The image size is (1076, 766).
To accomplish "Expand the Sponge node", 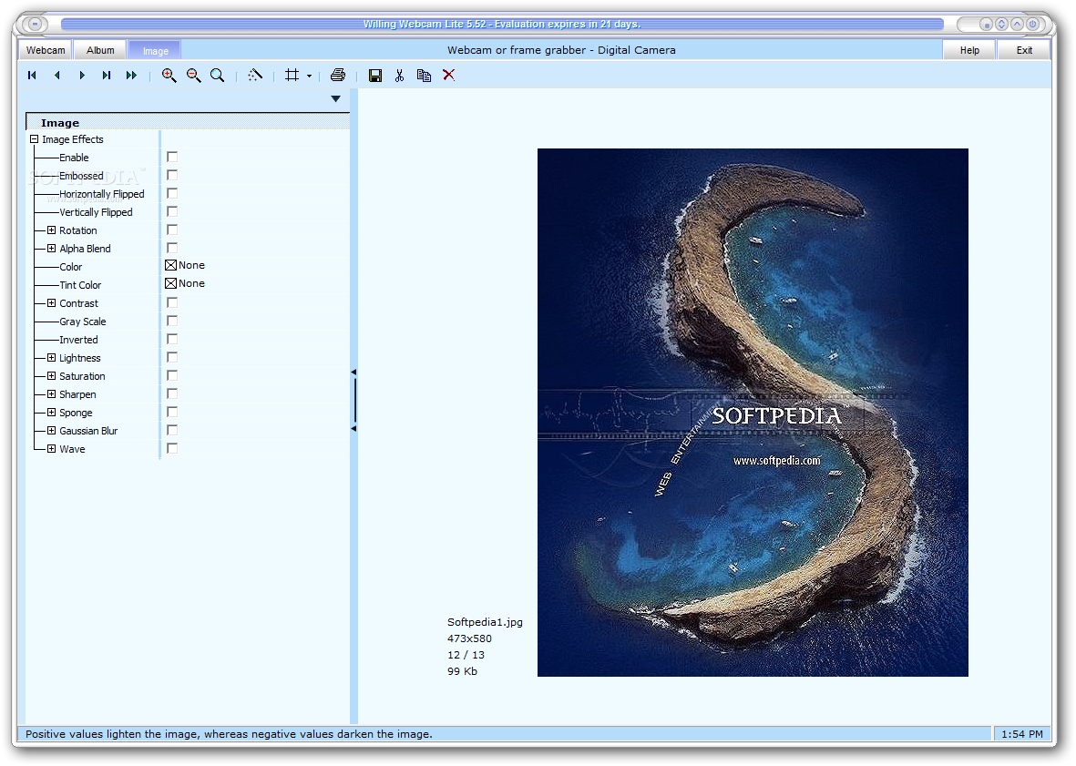I will point(51,412).
